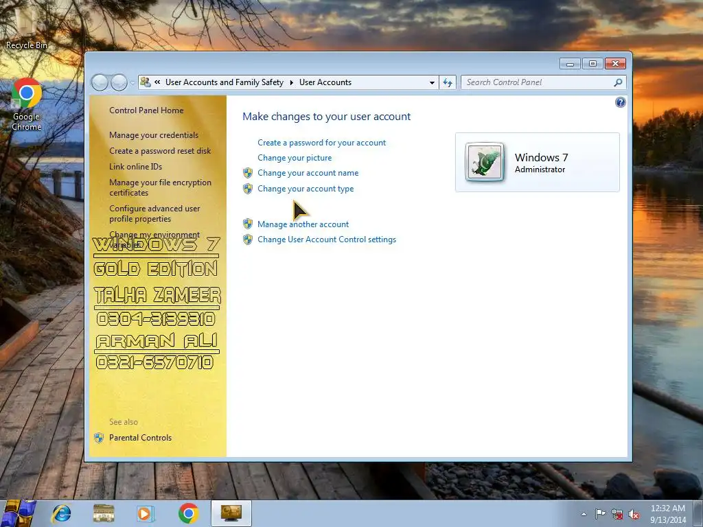Screen dimensions: 703x527
Task: Show hidden system tray icons
Action: (584, 515)
